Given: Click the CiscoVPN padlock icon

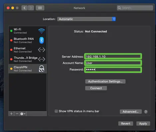Looking at the screenshot, I should (x=42, y=69).
